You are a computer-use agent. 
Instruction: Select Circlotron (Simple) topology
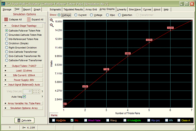tap(7, 43)
